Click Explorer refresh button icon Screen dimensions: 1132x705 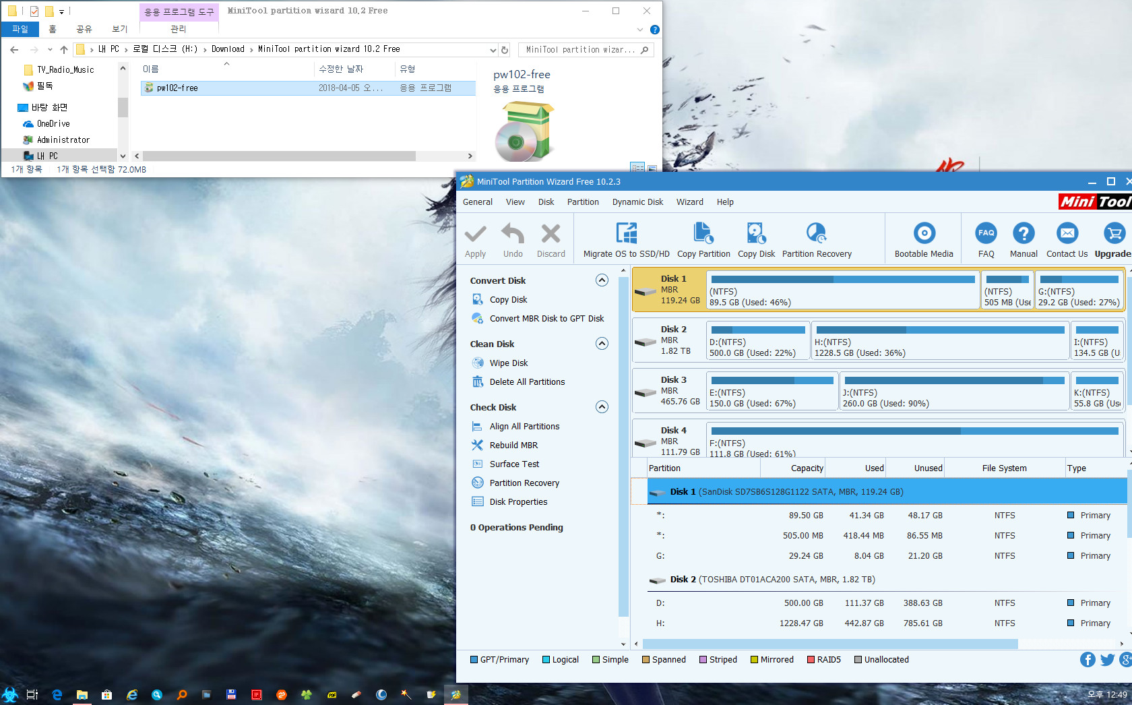(x=505, y=50)
